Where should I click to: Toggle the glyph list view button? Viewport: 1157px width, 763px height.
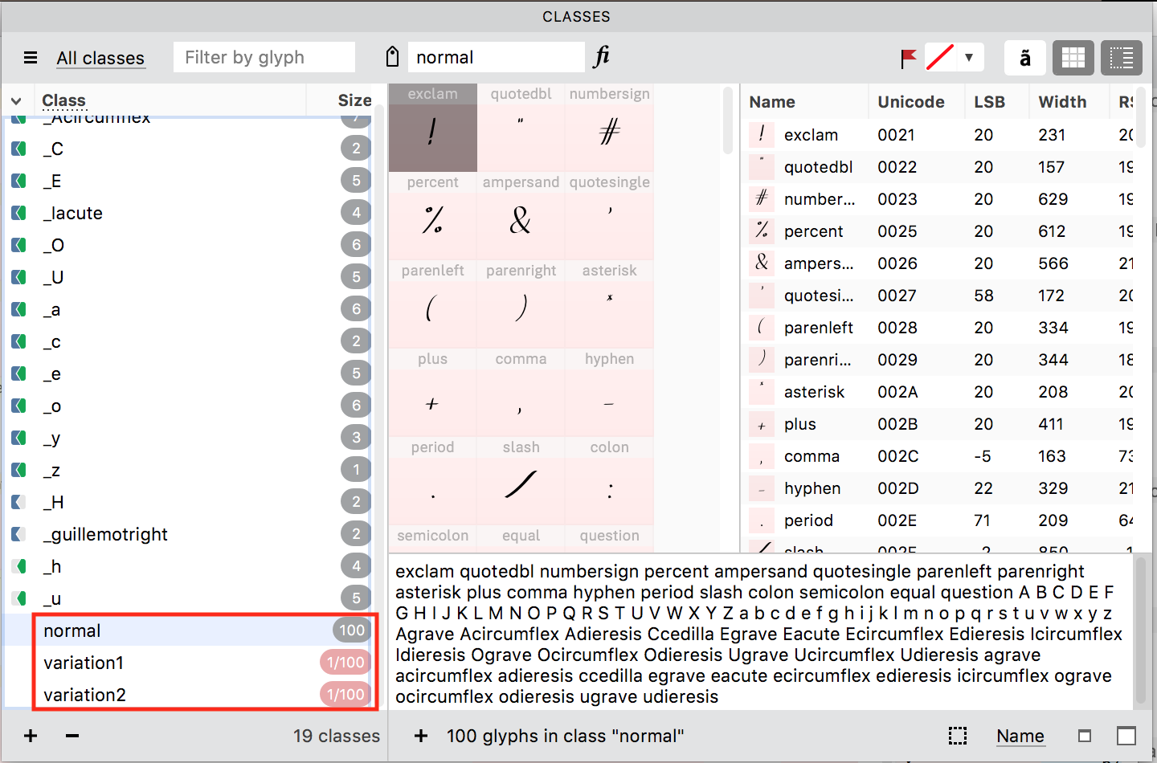(x=1121, y=58)
